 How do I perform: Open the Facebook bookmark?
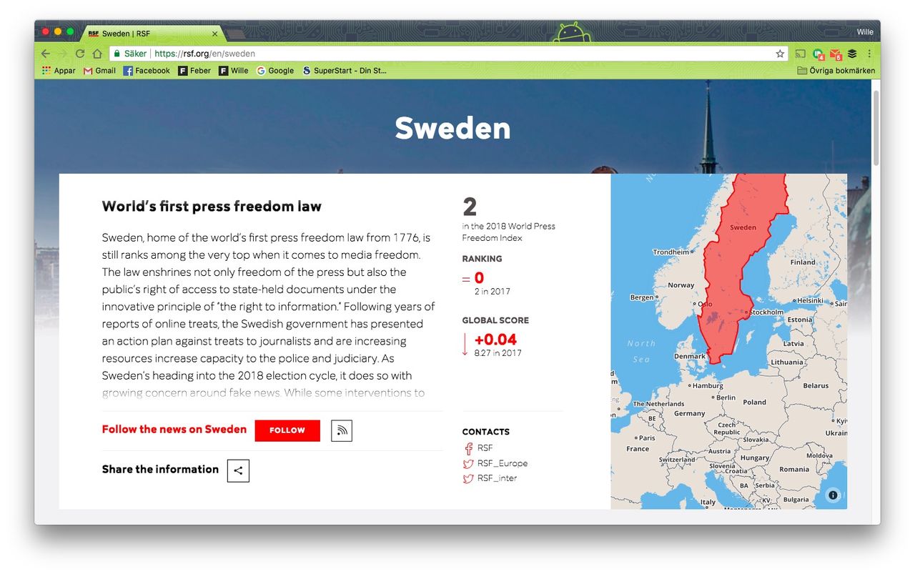147,71
